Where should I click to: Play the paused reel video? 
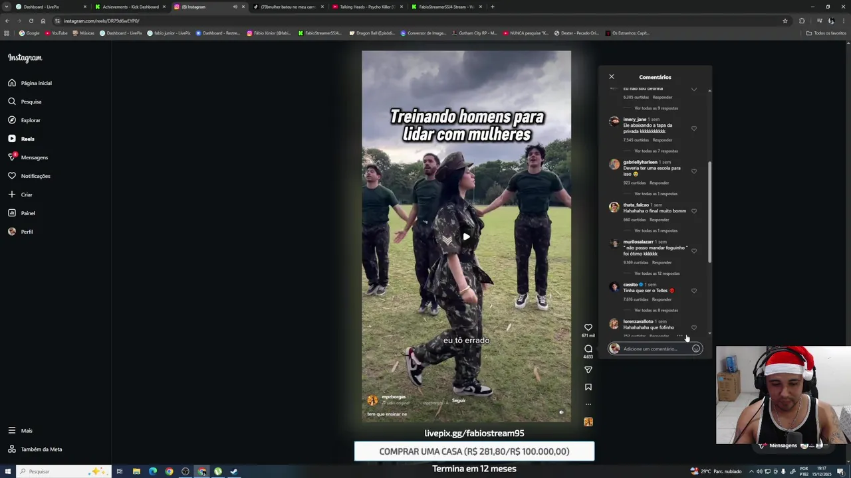[x=466, y=236]
